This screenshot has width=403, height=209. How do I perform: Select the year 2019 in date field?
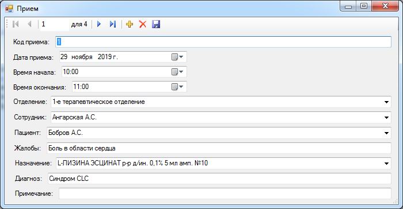[x=105, y=57]
